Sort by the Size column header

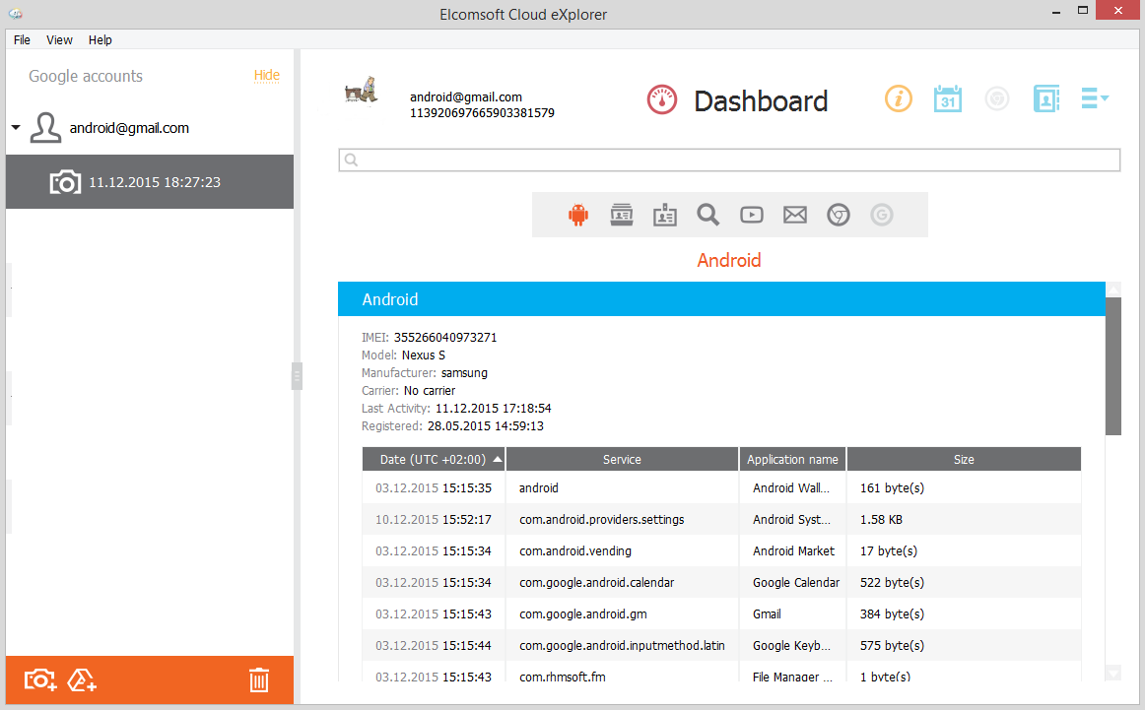[x=963, y=459]
